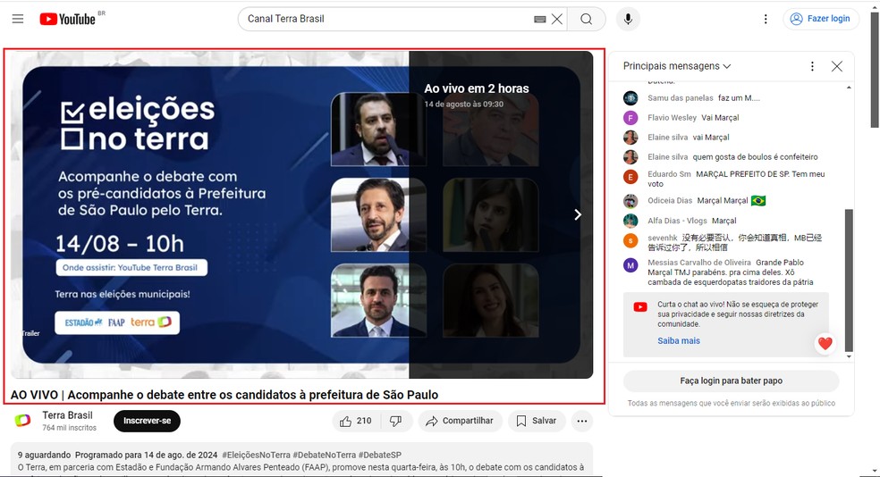Open sevenhk chat avatar
The height and width of the screenshot is (477, 880).
[x=630, y=240]
